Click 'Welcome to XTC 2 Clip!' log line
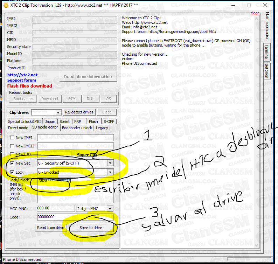The image size is (278, 264). (141, 18)
